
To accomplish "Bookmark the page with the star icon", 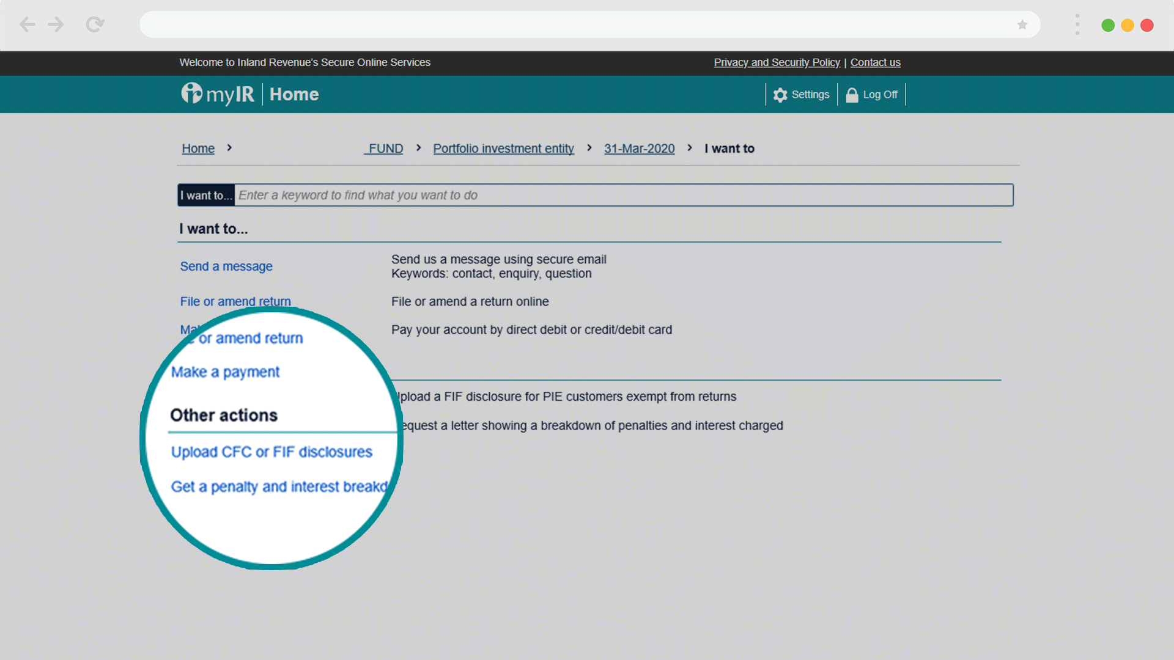I will [1022, 25].
